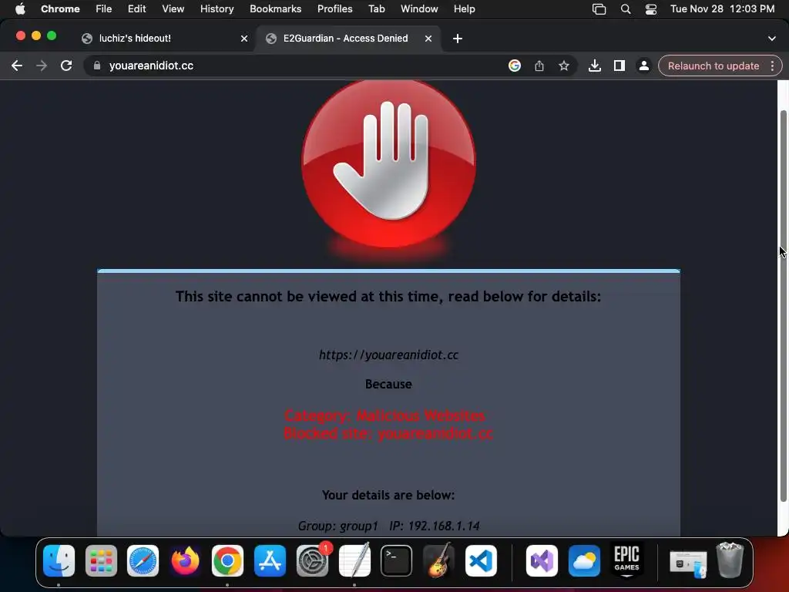
Task: Open the File menu
Action: point(104,9)
